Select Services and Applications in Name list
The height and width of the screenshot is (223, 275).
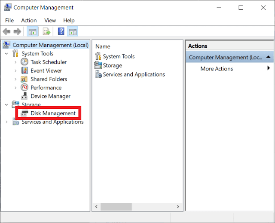[134, 74]
